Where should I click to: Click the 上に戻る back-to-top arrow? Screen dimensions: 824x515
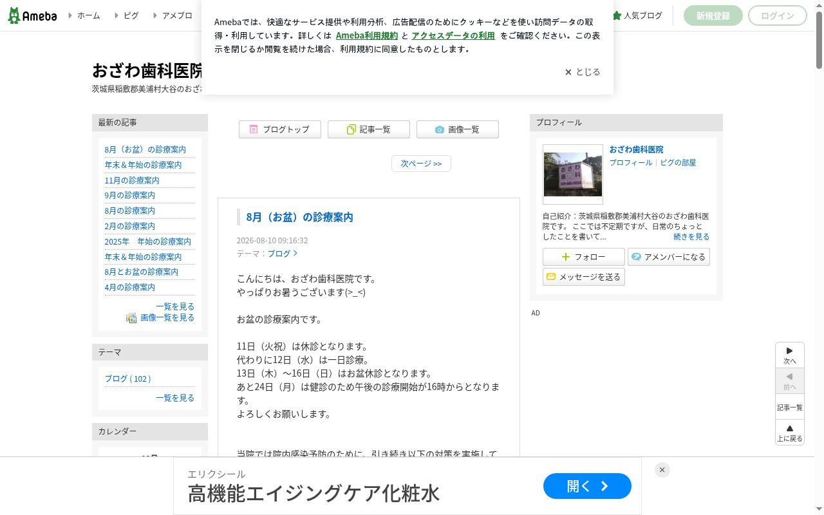coord(790,433)
